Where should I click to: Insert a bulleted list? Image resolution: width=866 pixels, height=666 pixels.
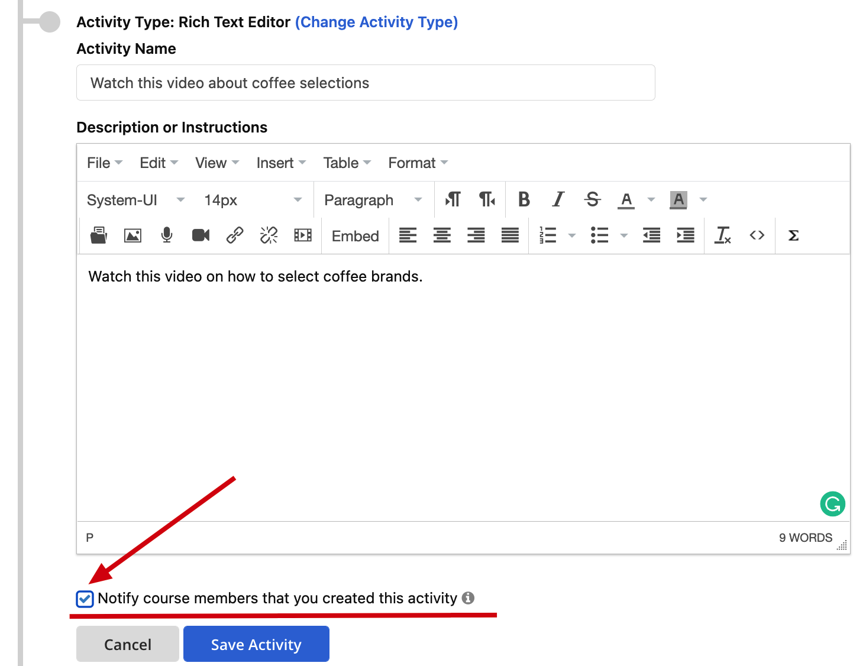click(x=599, y=235)
